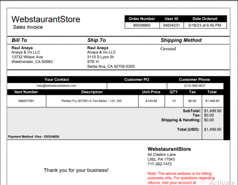Click Shipping & Handling amount $0.00
The height and width of the screenshot is (185, 238).
[209, 120]
